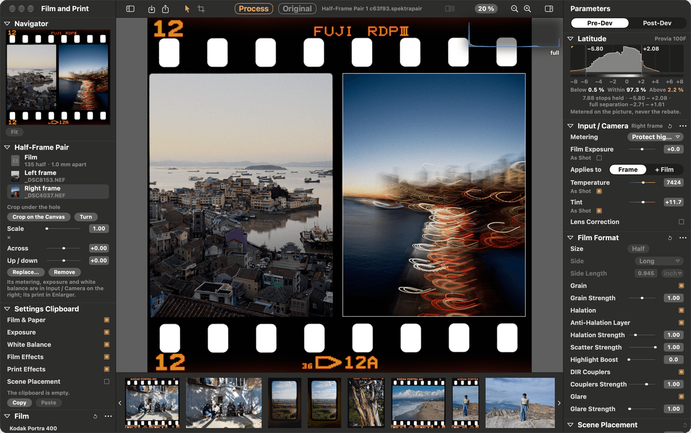Reset the Film Format section
This screenshot has width=691, height=433.
point(670,237)
